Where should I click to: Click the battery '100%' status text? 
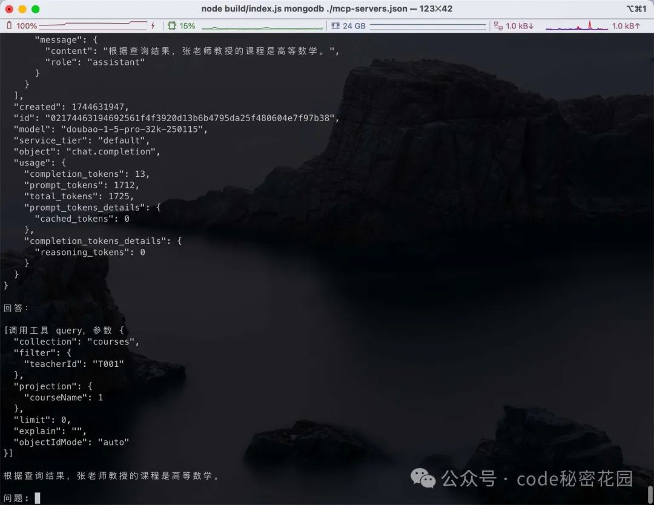[27, 26]
